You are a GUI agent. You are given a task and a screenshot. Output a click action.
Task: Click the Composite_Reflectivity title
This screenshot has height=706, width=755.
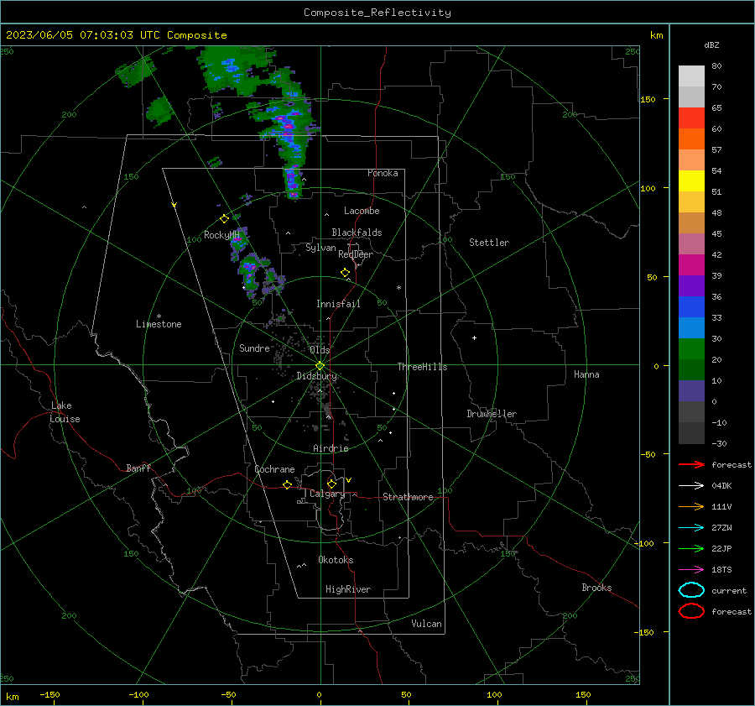tap(377, 13)
